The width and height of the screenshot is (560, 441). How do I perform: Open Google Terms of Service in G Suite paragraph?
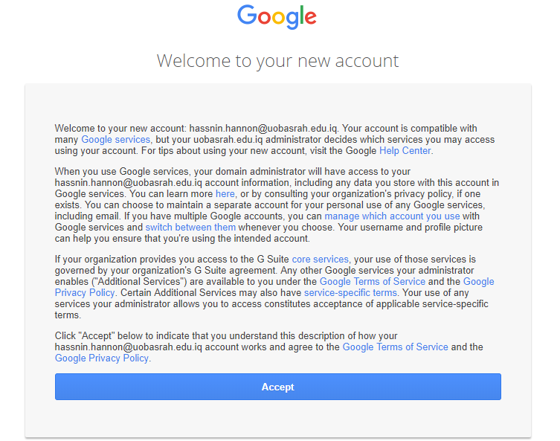click(373, 282)
